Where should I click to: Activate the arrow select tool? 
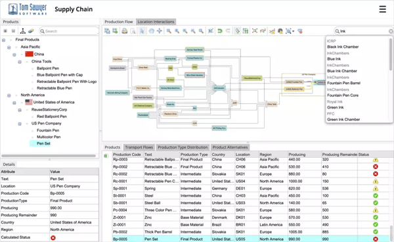click(x=142, y=31)
